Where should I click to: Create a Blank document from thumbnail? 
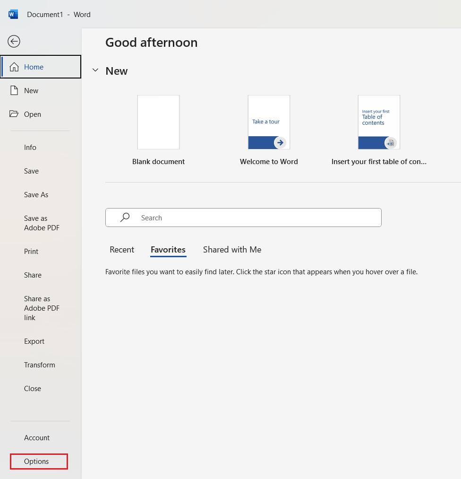(158, 122)
